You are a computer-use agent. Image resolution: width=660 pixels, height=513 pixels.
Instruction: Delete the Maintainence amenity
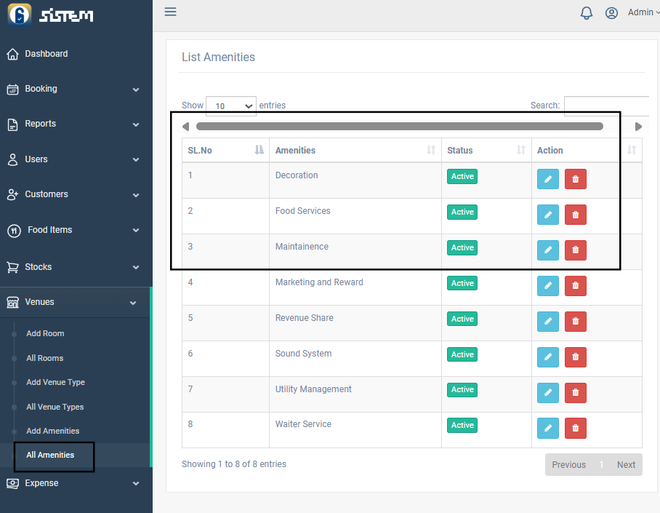point(576,250)
